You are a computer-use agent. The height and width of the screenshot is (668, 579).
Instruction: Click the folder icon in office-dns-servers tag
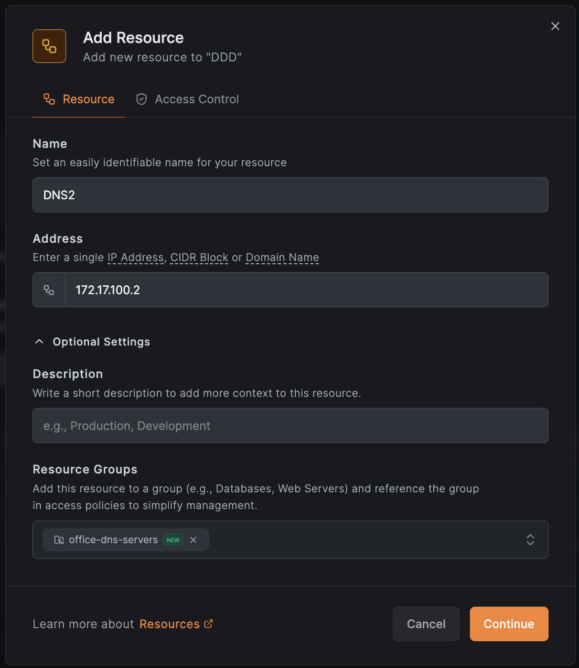pyautogui.click(x=59, y=540)
